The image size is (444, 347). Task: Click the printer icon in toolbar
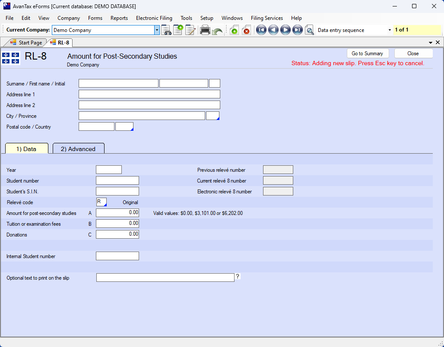(205, 30)
